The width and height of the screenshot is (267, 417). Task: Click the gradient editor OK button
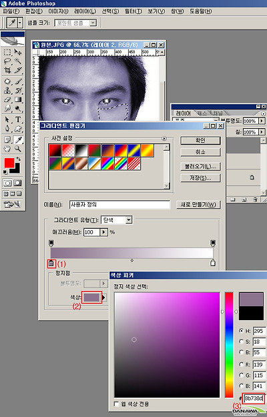(200, 141)
